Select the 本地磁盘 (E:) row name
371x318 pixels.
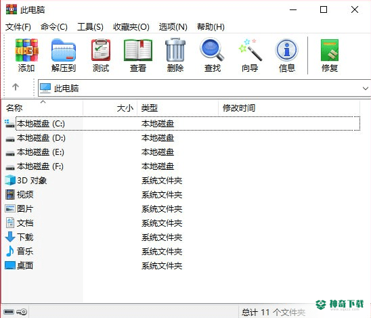(x=41, y=152)
